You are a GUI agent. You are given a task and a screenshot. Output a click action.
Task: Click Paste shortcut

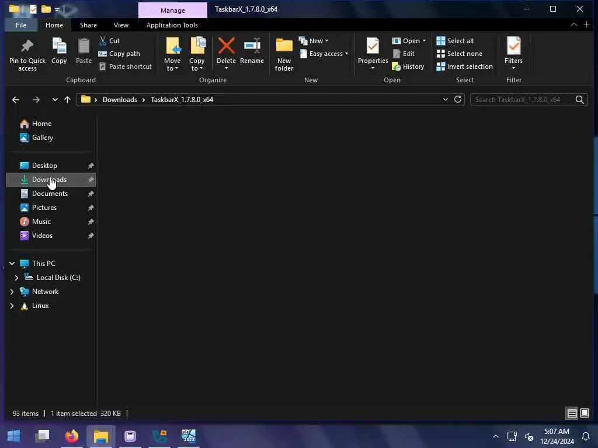(x=125, y=66)
